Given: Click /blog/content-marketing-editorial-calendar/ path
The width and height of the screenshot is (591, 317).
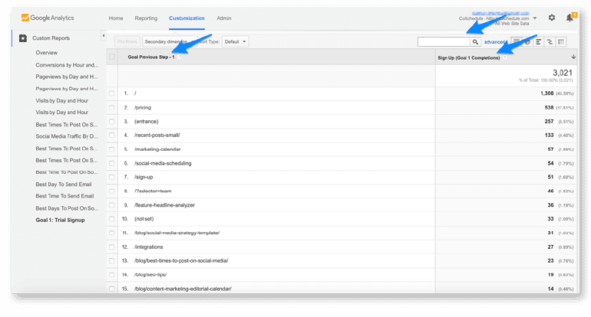Looking at the screenshot, I should click(x=183, y=289).
